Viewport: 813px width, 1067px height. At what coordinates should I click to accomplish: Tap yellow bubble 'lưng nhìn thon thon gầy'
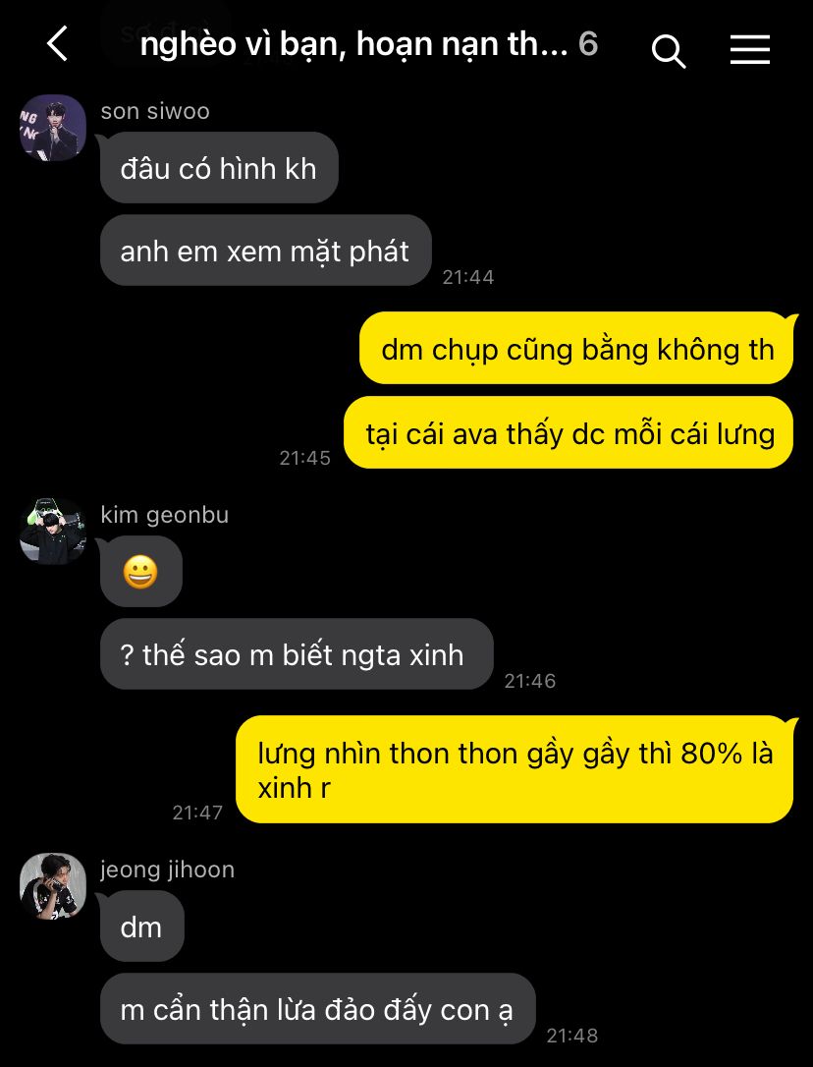pos(515,769)
